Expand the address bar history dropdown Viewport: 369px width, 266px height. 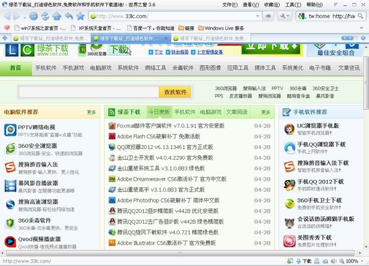[x=258, y=16]
